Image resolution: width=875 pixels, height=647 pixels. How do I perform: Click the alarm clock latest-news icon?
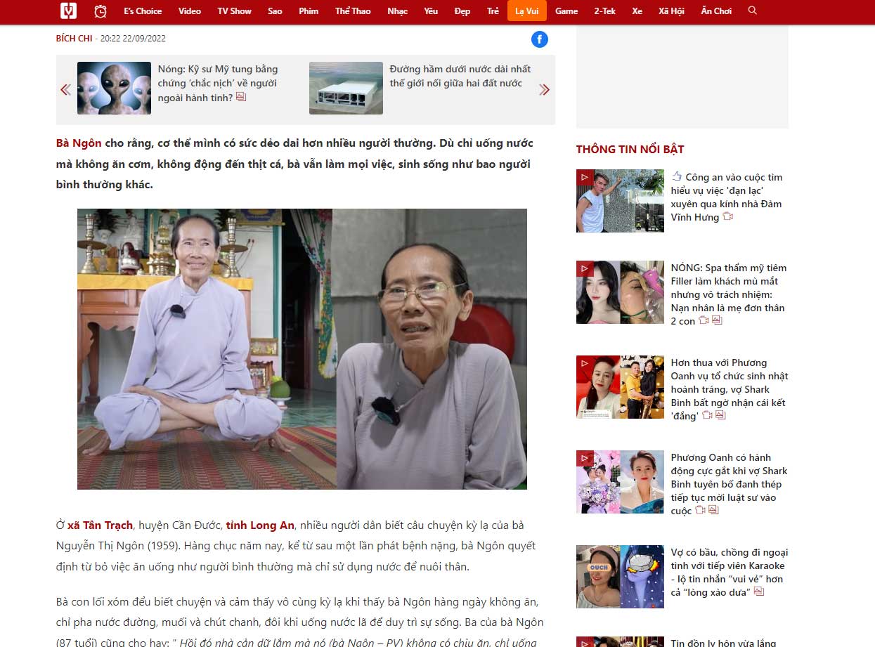pos(101,11)
